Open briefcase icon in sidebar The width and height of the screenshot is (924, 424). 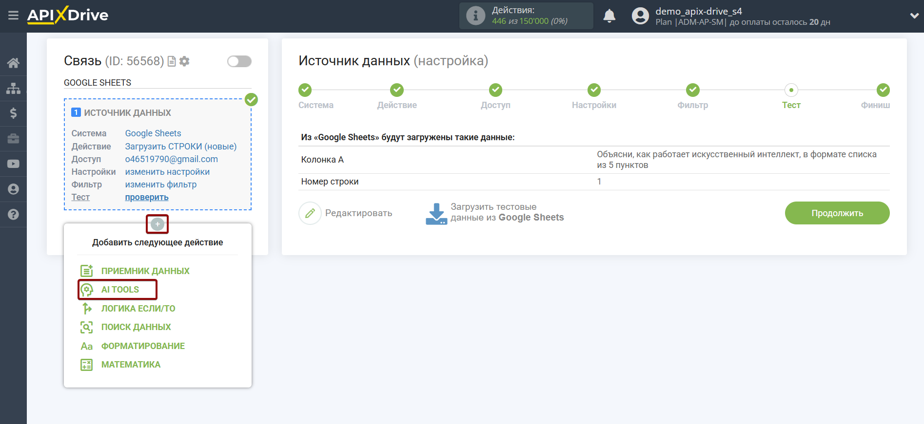[x=13, y=139]
